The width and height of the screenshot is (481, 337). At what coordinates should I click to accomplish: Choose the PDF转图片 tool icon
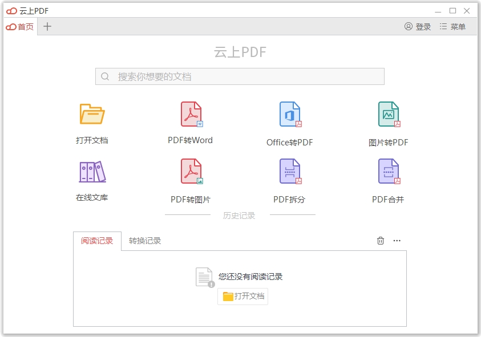tap(192, 171)
